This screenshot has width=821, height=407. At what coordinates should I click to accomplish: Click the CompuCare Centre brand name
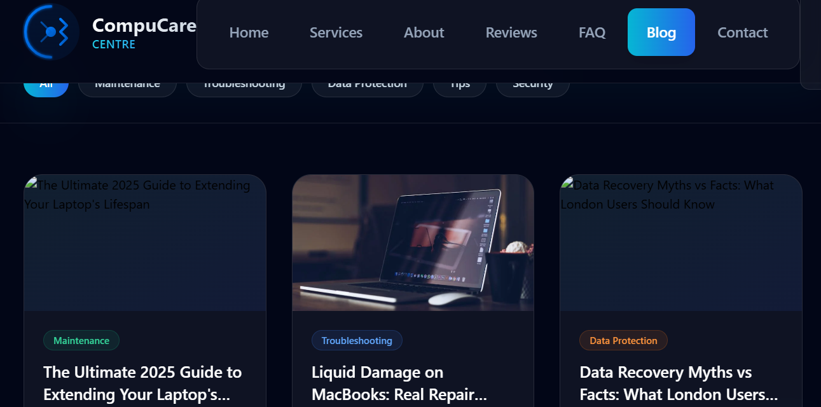[144, 33]
